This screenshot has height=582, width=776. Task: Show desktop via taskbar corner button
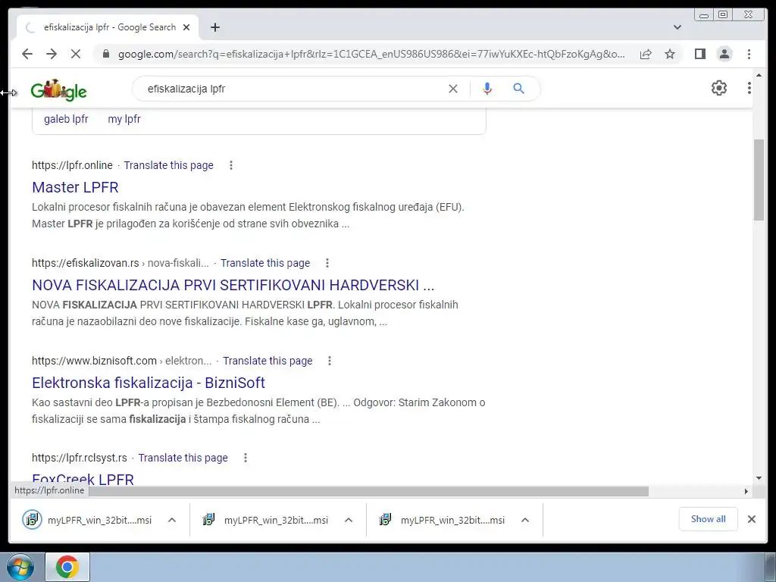(x=771, y=567)
